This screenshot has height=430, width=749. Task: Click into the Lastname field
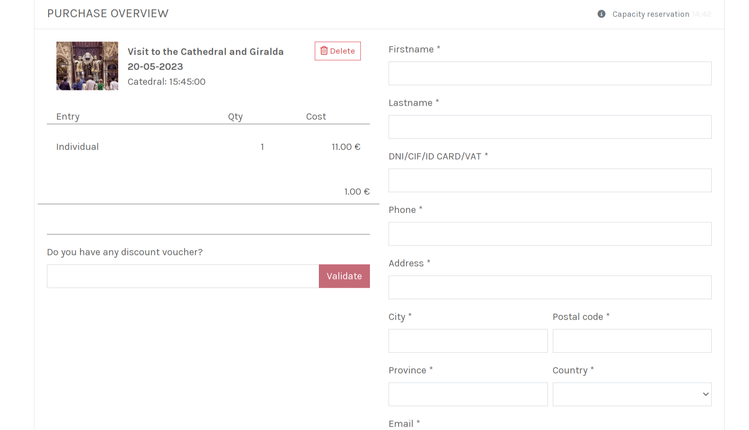coord(550,127)
